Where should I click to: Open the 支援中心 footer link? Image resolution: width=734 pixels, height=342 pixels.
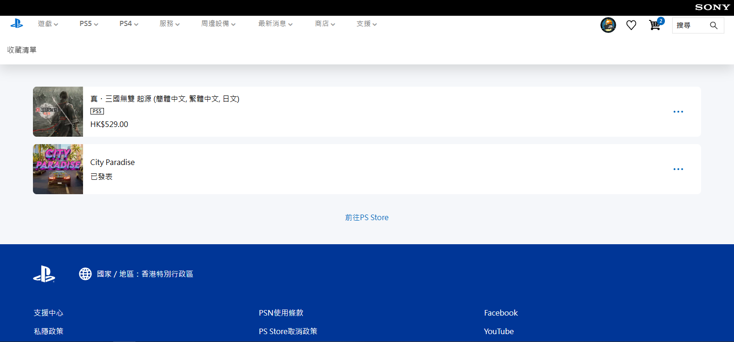coord(48,313)
